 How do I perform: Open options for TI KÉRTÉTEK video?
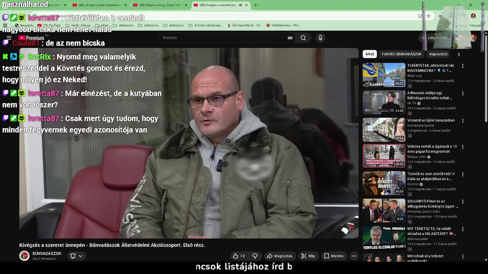coord(463,66)
